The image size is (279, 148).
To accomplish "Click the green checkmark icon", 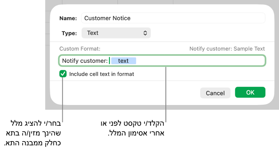I will pos(63,74).
